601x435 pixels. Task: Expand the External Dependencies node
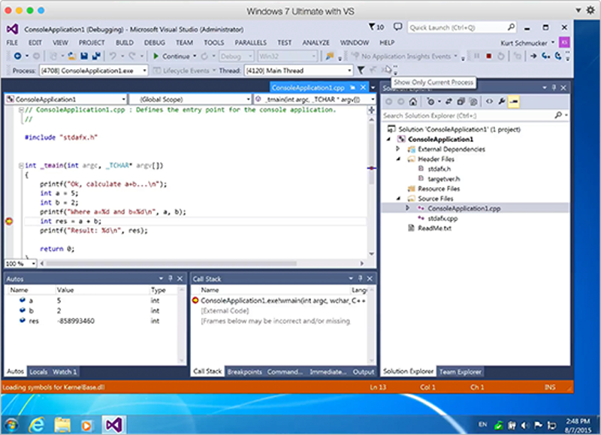coord(397,149)
